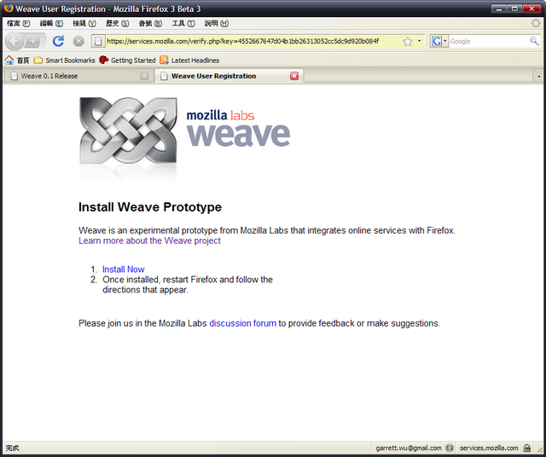Close the Firefox window
This screenshot has width=546, height=457.
[x=531, y=9]
